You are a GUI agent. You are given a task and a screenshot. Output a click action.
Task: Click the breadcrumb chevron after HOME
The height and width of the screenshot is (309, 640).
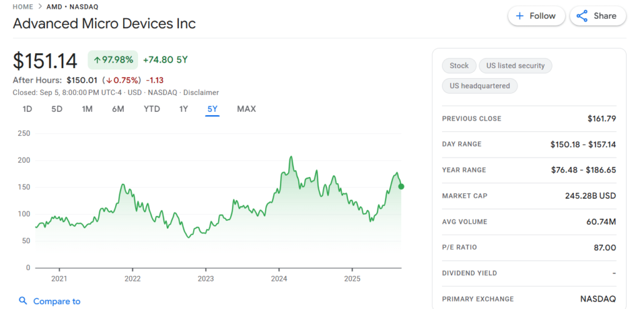point(40,7)
